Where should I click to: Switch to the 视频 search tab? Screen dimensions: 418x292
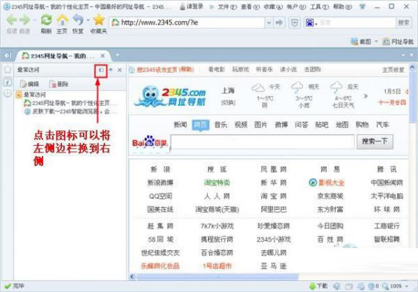coord(241,125)
